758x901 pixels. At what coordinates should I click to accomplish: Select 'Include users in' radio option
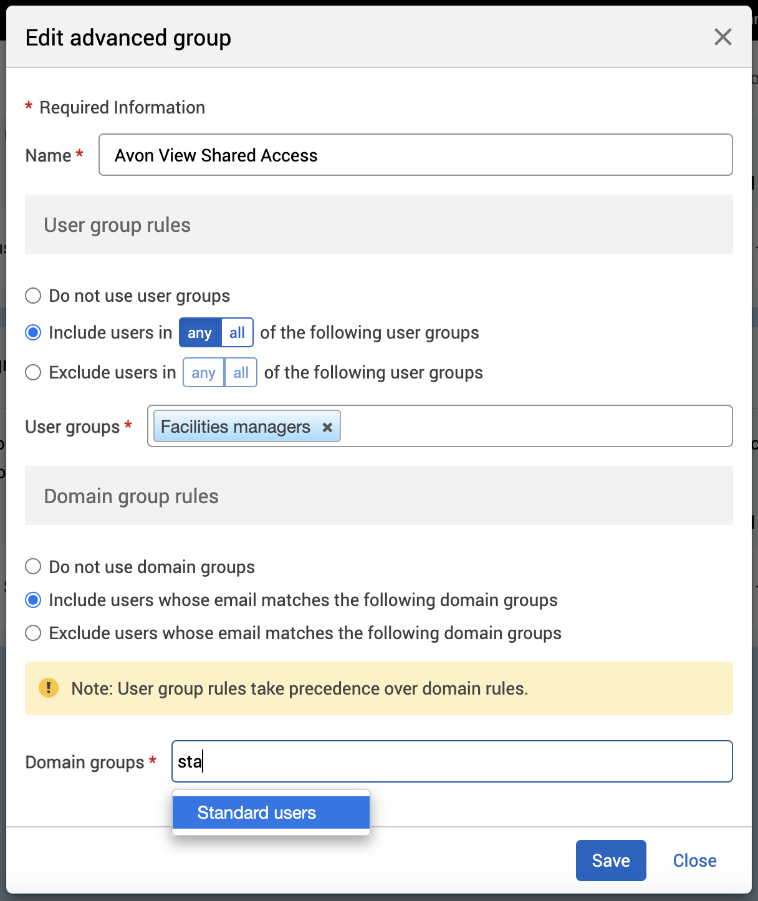[33, 332]
